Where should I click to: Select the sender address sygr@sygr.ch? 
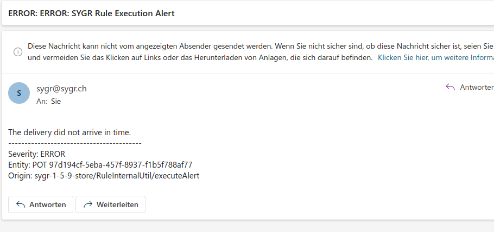(61, 89)
